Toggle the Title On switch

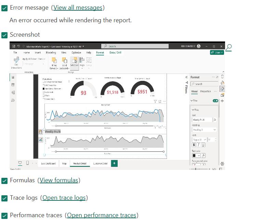215,101
